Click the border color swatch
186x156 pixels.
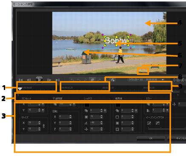click(118, 105)
